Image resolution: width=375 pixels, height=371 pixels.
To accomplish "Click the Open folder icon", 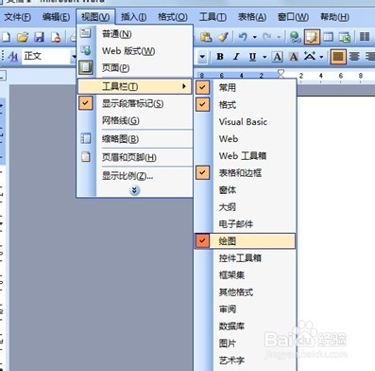I will click(x=23, y=37).
